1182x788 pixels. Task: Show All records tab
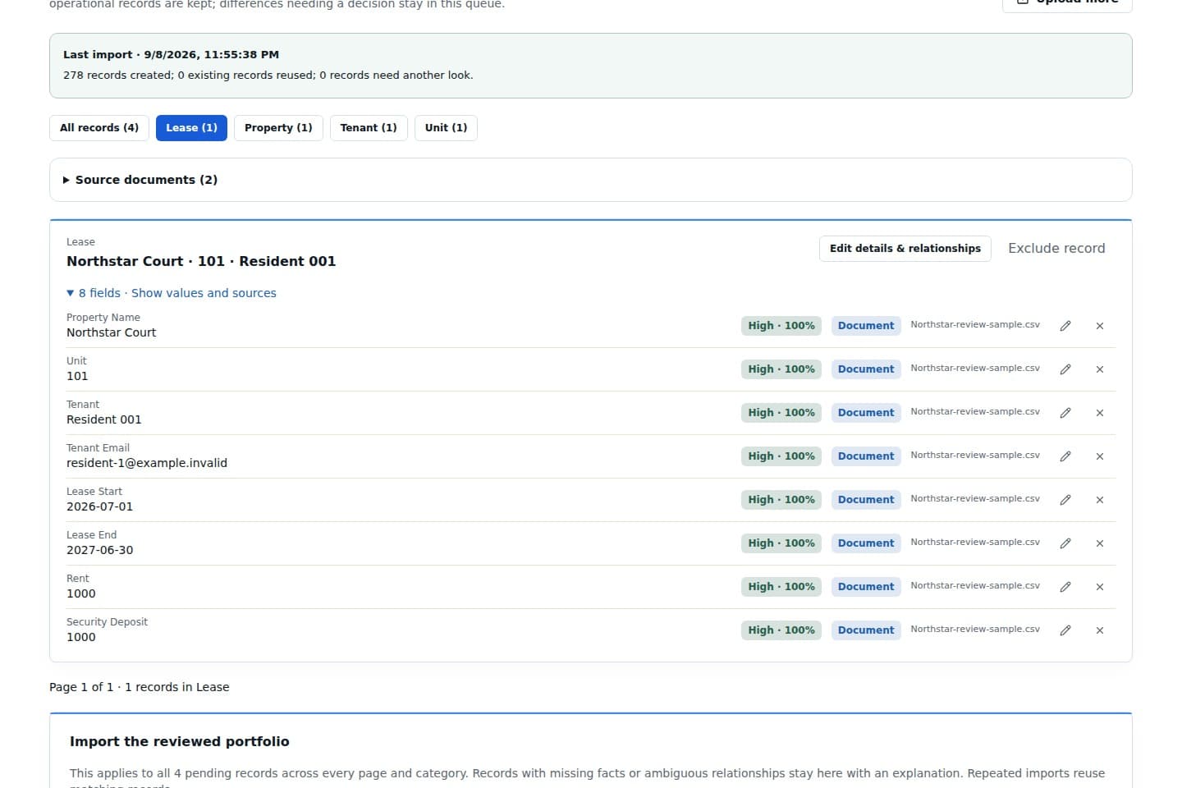pos(99,128)
